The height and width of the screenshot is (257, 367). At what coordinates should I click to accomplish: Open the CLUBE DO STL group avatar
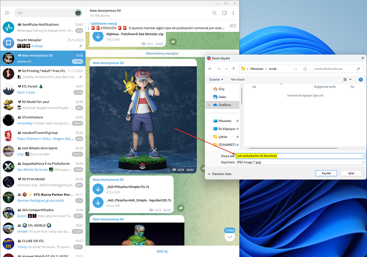(9, 244)
